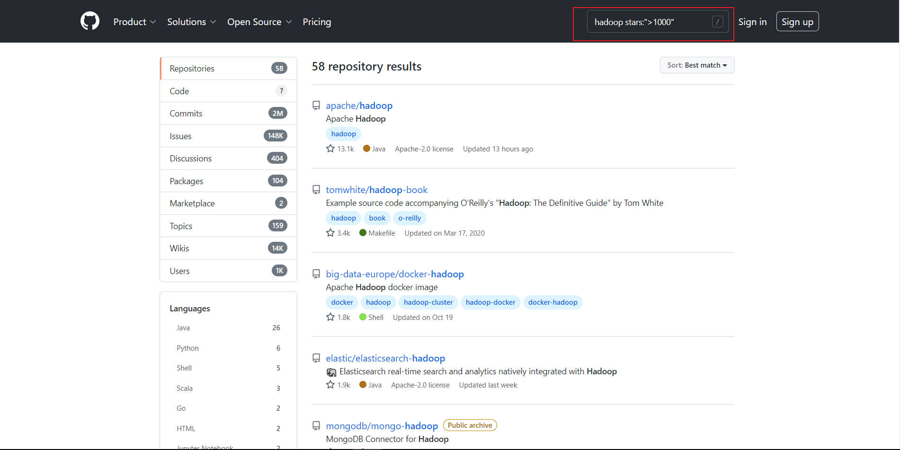900x450 pixels.
Task: Click repo icon beside big-data-europe/docker-hadoop
Action: click(x=316, y=274)
